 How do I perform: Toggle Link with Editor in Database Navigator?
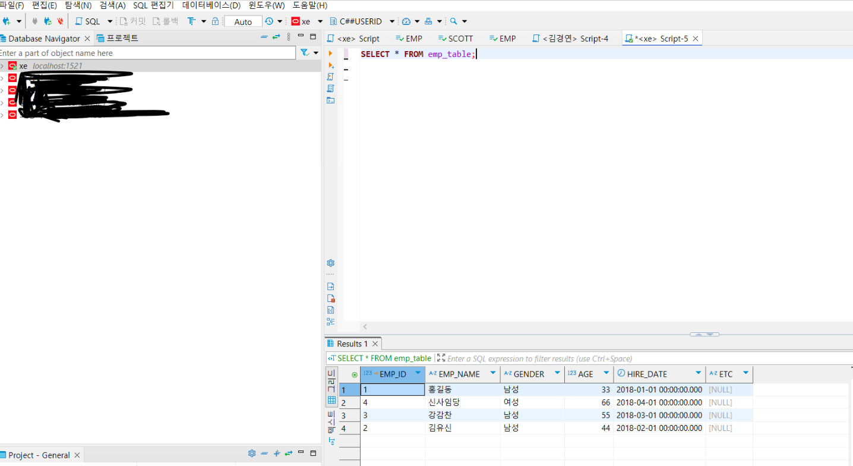pos(276,37)
